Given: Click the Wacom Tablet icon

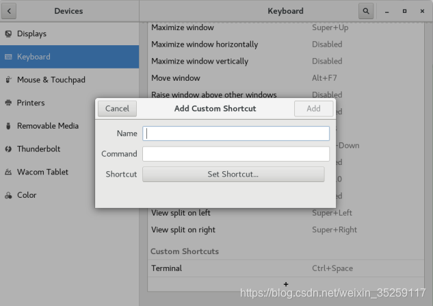Looking at the screenshot, I should coord(8,172).
